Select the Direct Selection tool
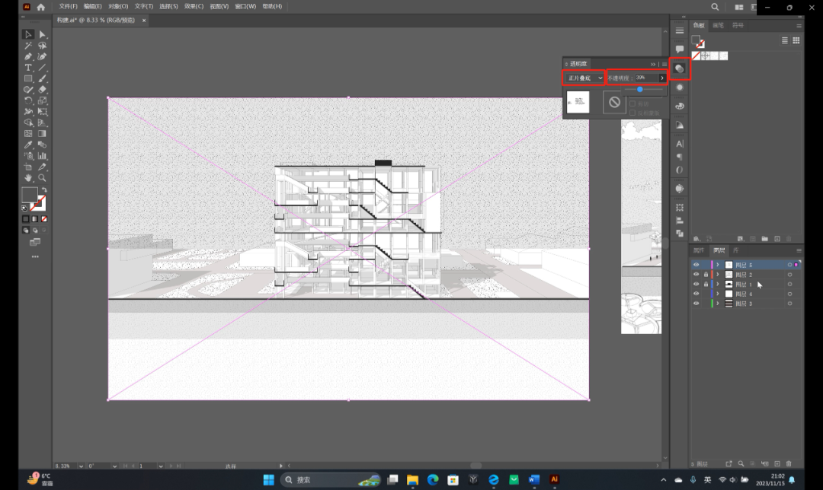 [x=43, y=34]
